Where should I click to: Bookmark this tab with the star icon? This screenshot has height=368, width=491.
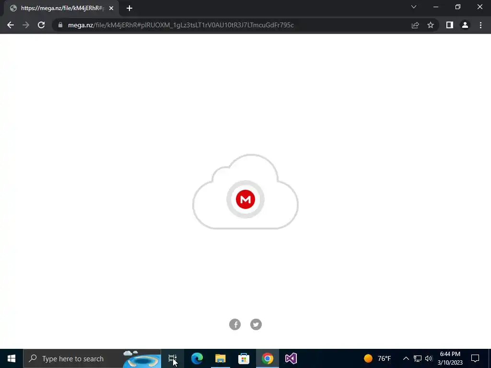[x=431, y=25]
